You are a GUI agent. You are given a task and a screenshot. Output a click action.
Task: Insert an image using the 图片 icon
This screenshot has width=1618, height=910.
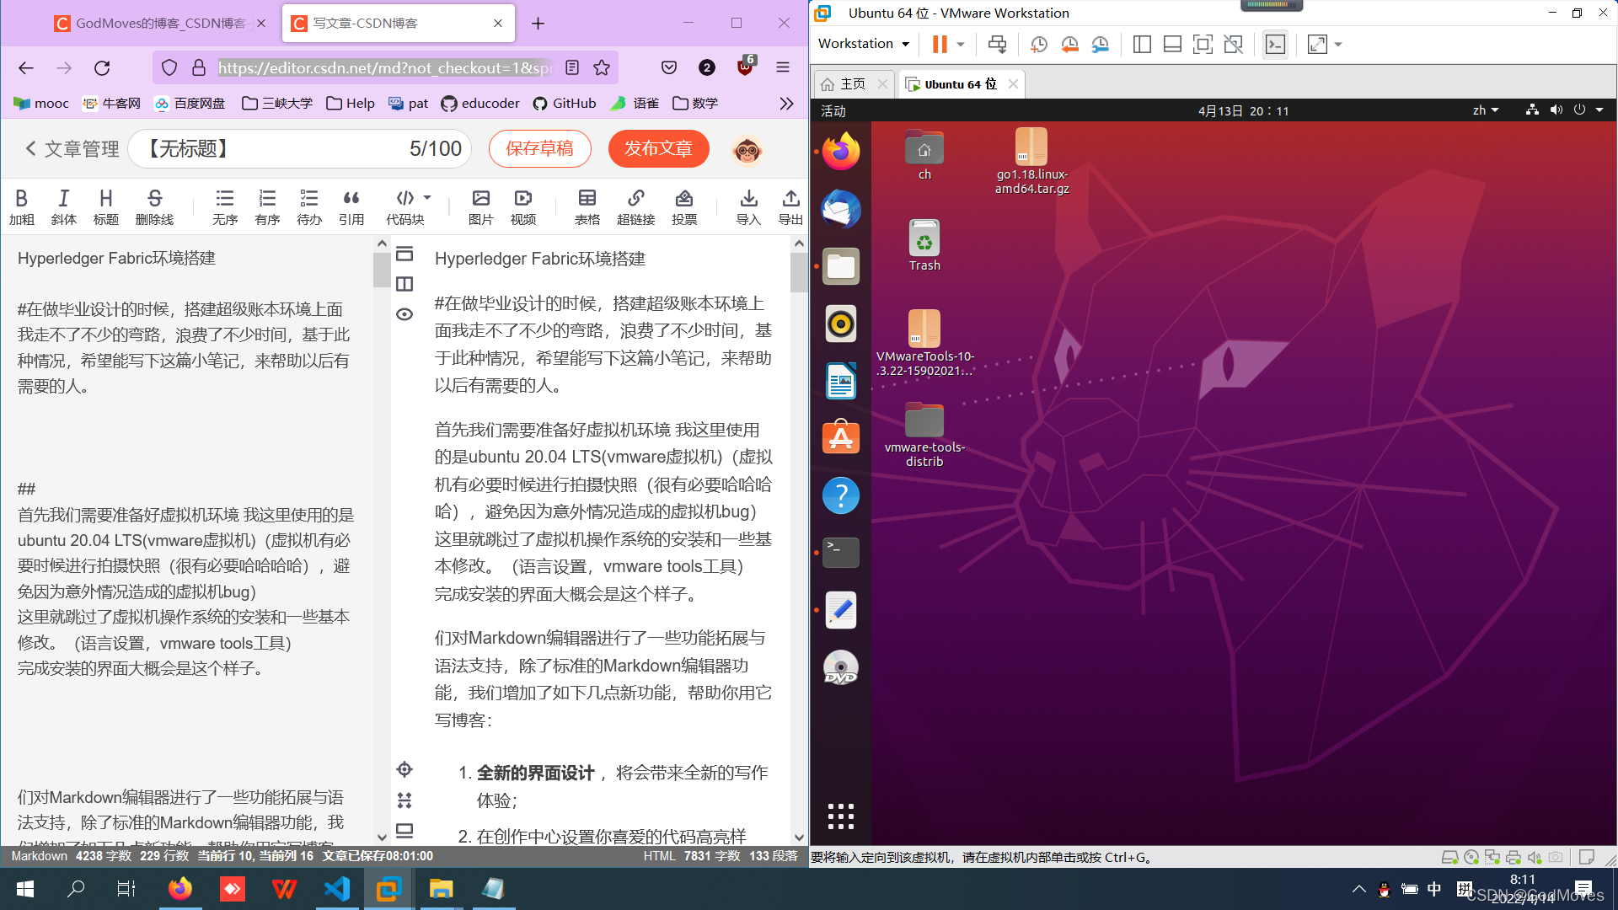(480, 205)
